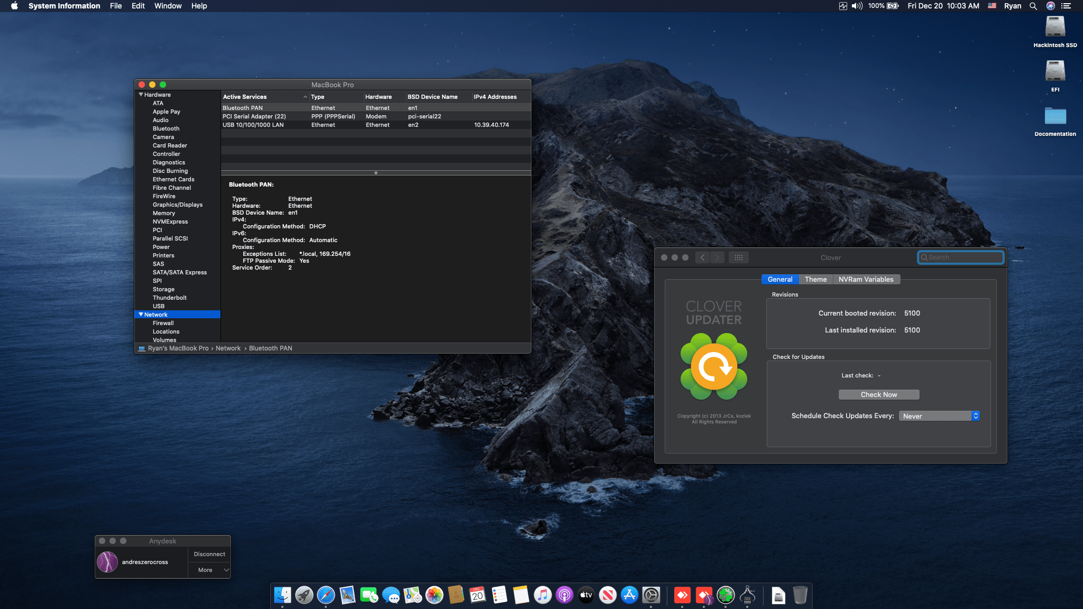The height and width of the screenshot is (609, 1083).
Task: Open Contacts from the dock
Action: click(x=456, y=595)
